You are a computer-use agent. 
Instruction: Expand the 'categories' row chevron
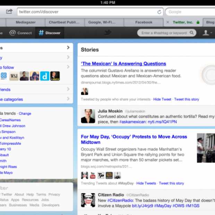[68, 99]
